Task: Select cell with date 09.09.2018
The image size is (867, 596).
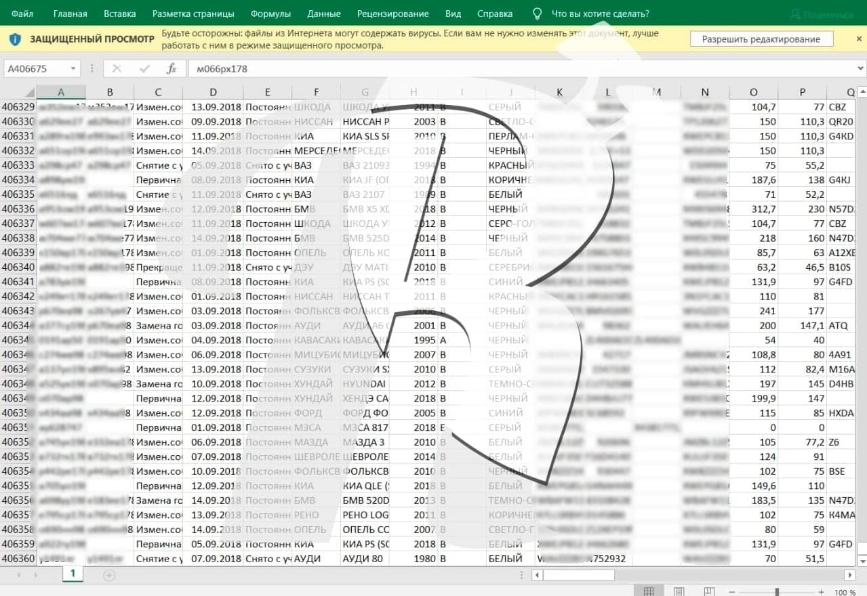Action: 213,122
